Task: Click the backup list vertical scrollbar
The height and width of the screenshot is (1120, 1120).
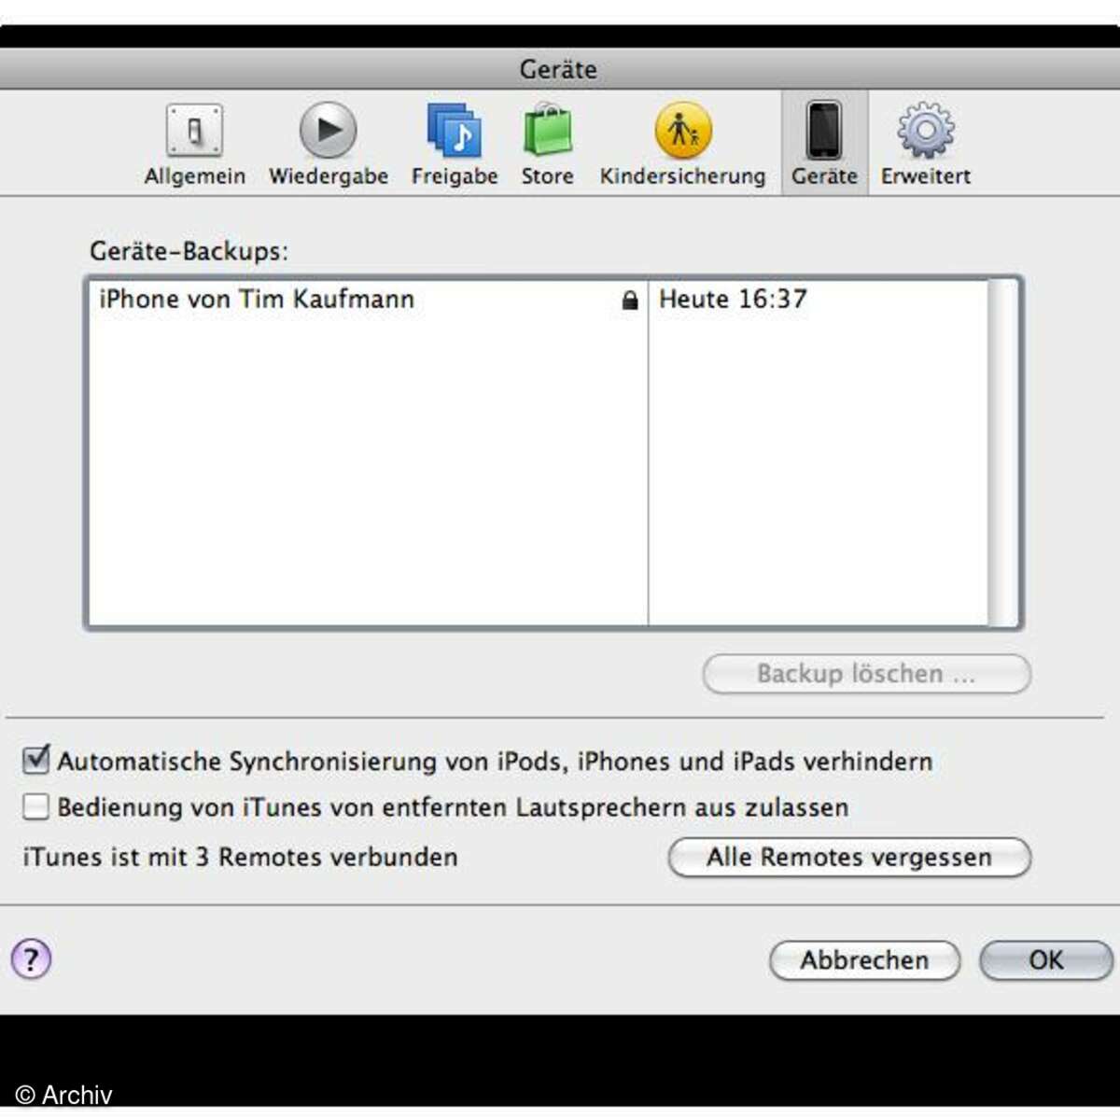Action: coord(1003,453)
